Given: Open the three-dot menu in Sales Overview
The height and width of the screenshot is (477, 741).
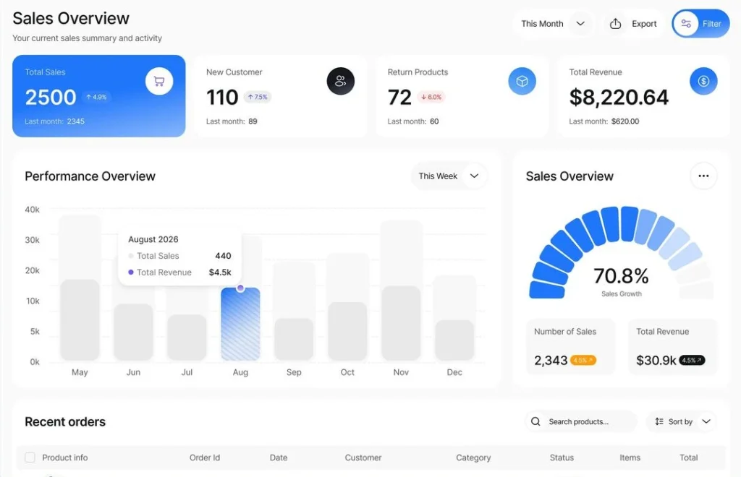Looking at the screenshot, I should tap(703, 176).
